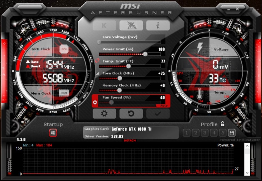
Task: Click the 1544 MHz GPU clock readout
Action: click(60, 64)
